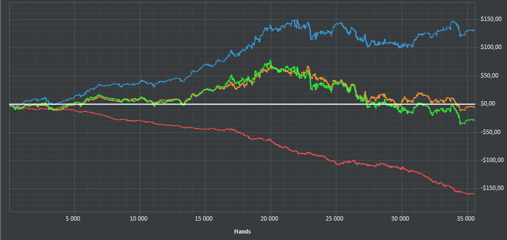This screenshot has height=240, width=507.
Task: Click the blue line's right end point
Action: tap(474, 31)
